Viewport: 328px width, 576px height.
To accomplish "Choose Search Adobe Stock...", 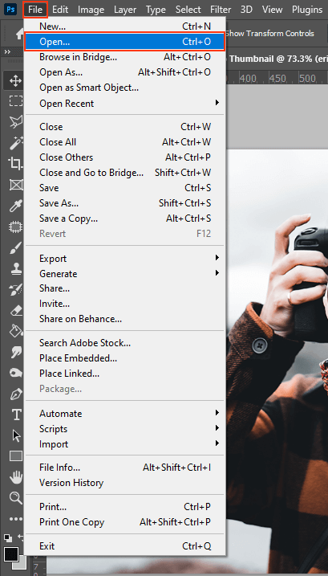I will coord(125,343).
